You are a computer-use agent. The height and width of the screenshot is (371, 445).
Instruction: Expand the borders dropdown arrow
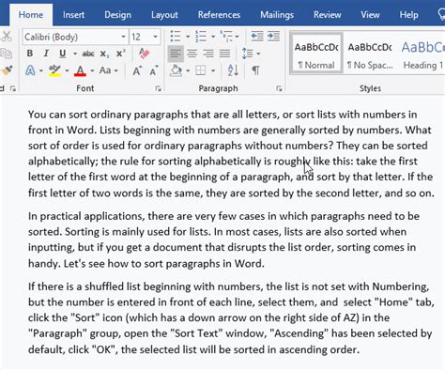[213, 70]
